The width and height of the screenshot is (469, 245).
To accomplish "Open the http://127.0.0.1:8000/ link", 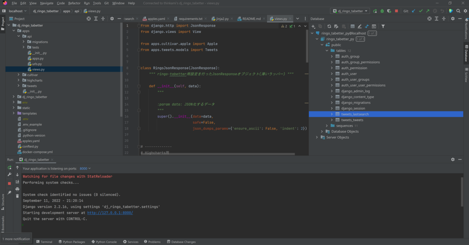I will (x=110, y=213).
